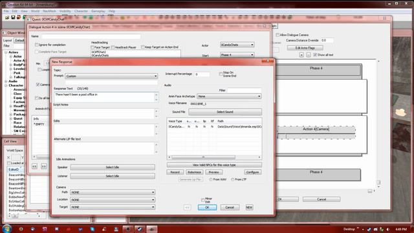Click Select Idle for the Listener
This screenshot has height=233, width=414.
point(113,176)
